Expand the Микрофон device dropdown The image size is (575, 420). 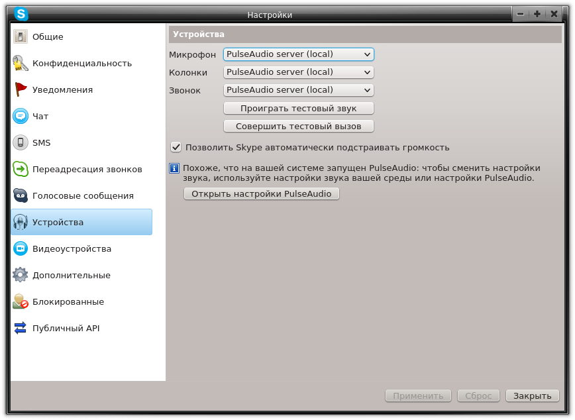point(298,54)
